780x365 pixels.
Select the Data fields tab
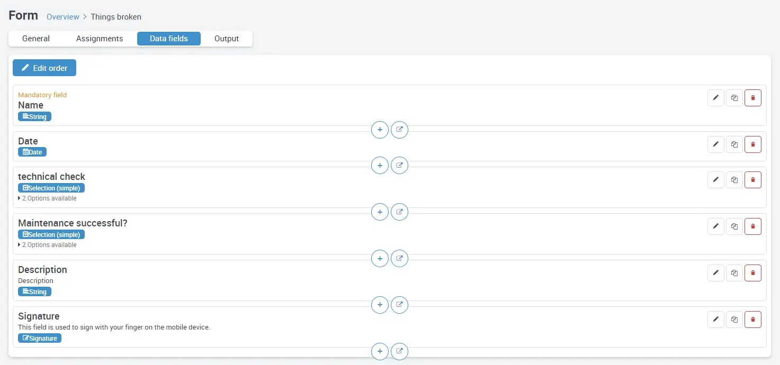coord(168,39)
